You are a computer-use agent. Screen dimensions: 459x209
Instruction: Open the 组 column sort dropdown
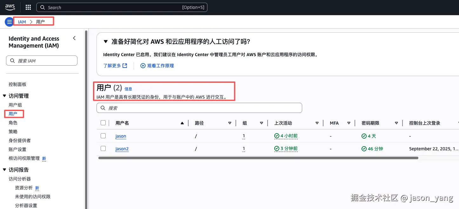(x=262, y=123)
